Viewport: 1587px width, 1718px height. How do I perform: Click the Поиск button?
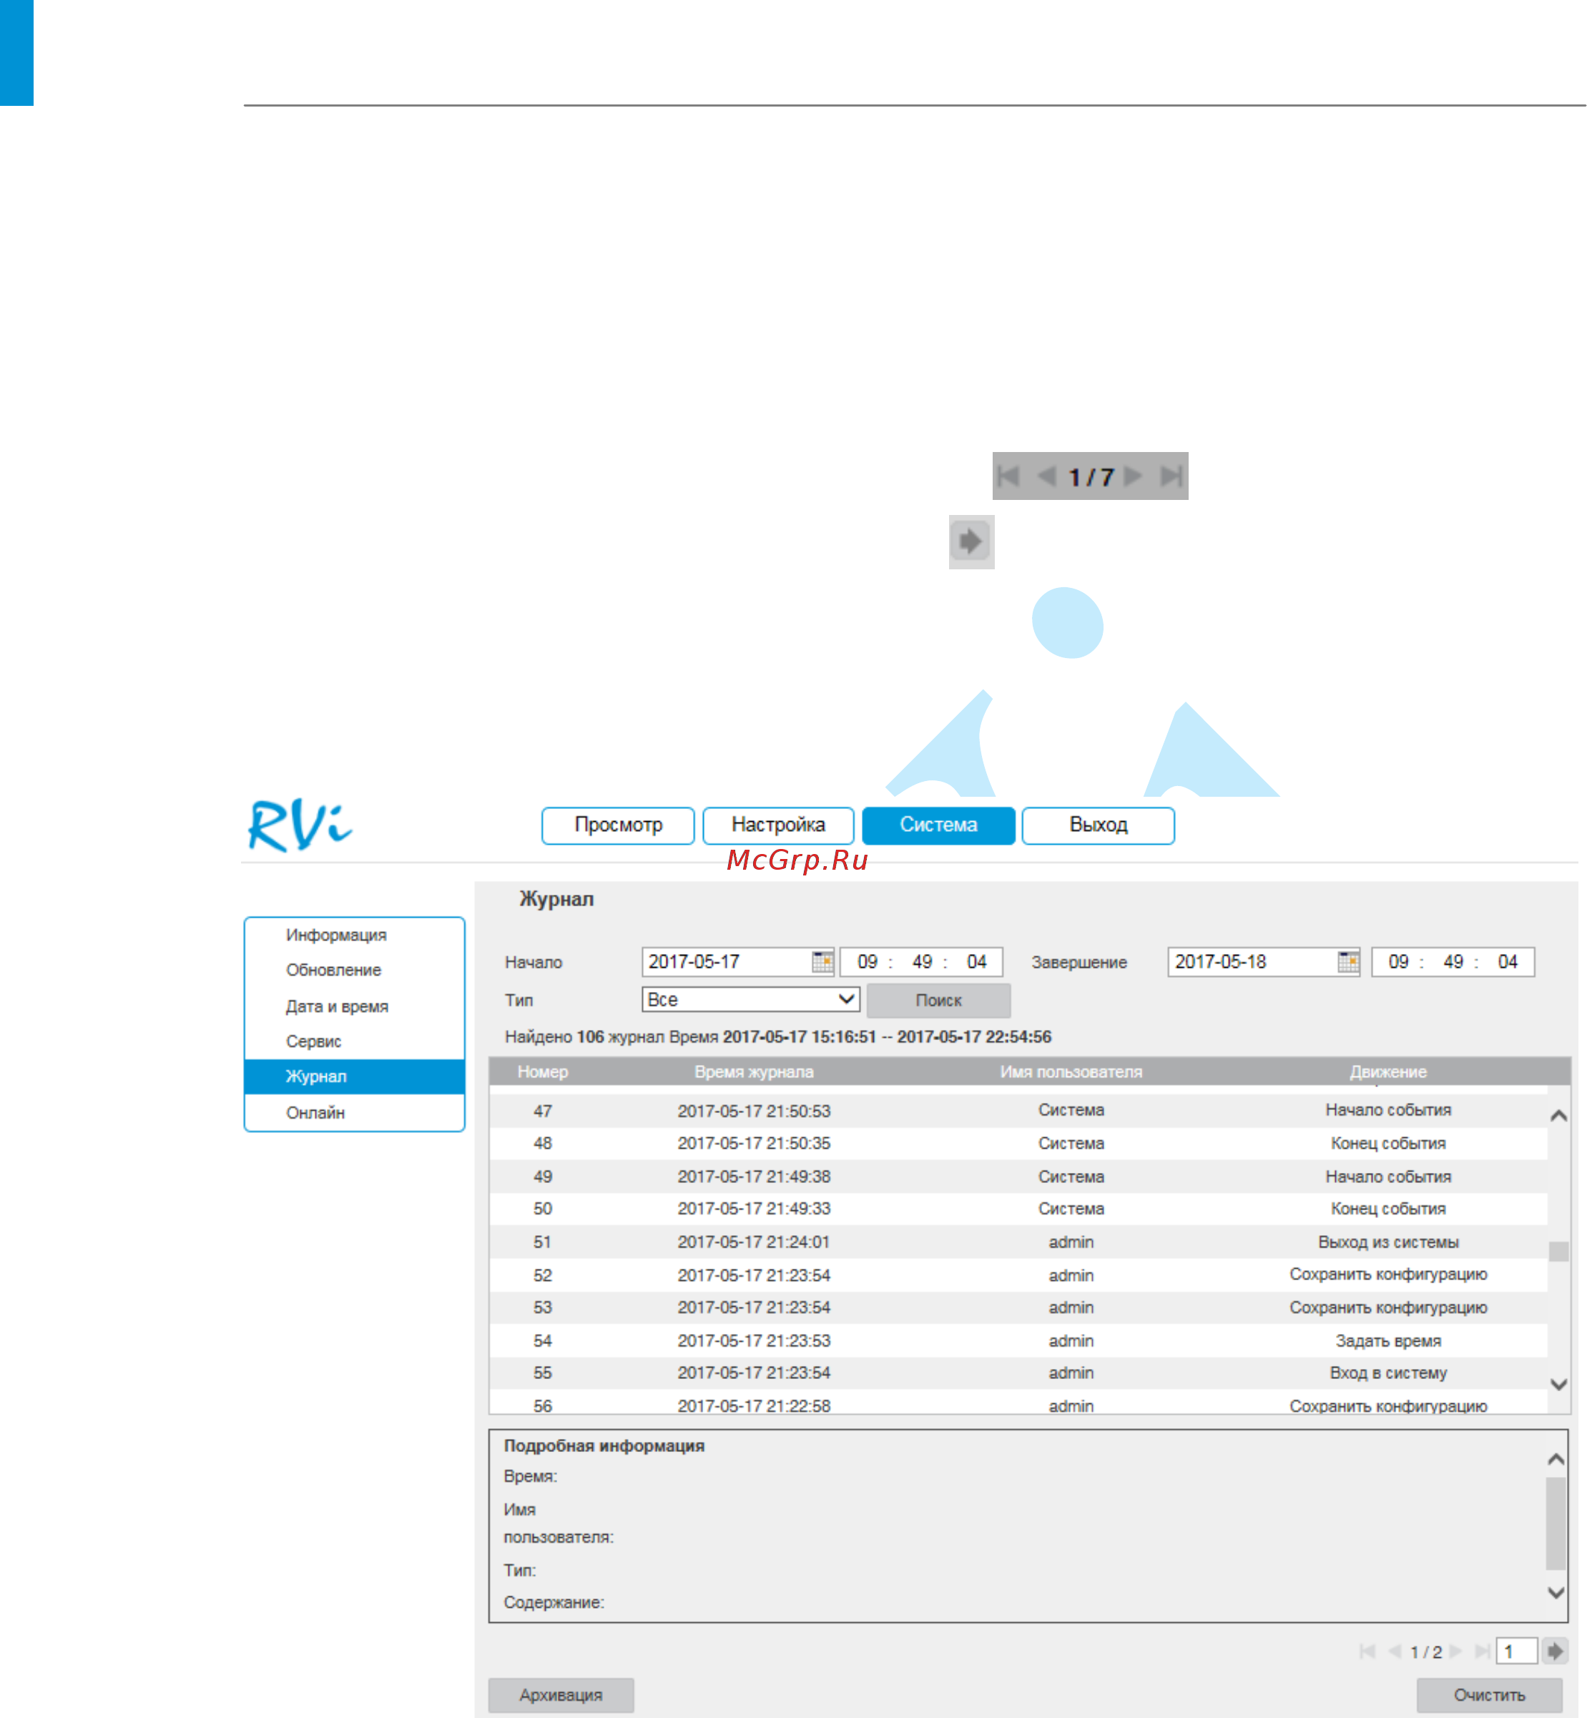(938, 1000)
